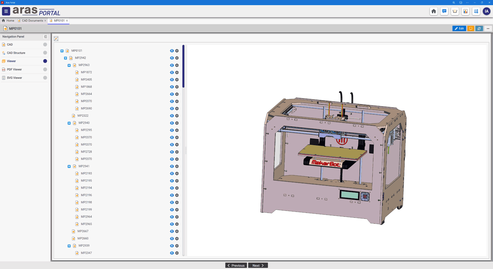Click the Next button
Screen dimensions: 493x269
[x=258, y=265]
